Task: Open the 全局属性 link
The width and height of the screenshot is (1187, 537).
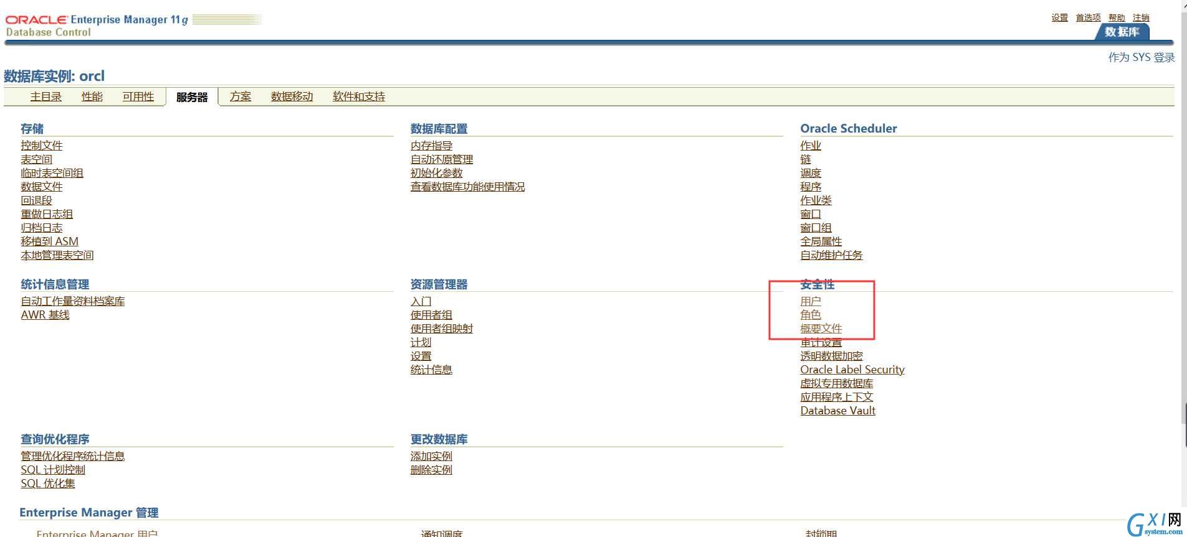Action: click(x=821, y=241)
